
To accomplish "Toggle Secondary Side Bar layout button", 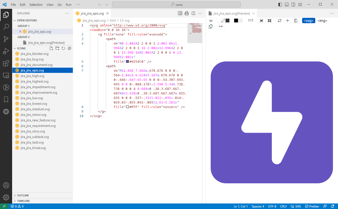I will tap(293, 5).
